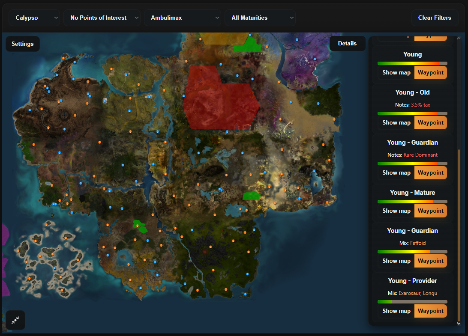Click the small green spawn area in the southwest
Viewport: 468px width, 336px height.
[140, 226]
